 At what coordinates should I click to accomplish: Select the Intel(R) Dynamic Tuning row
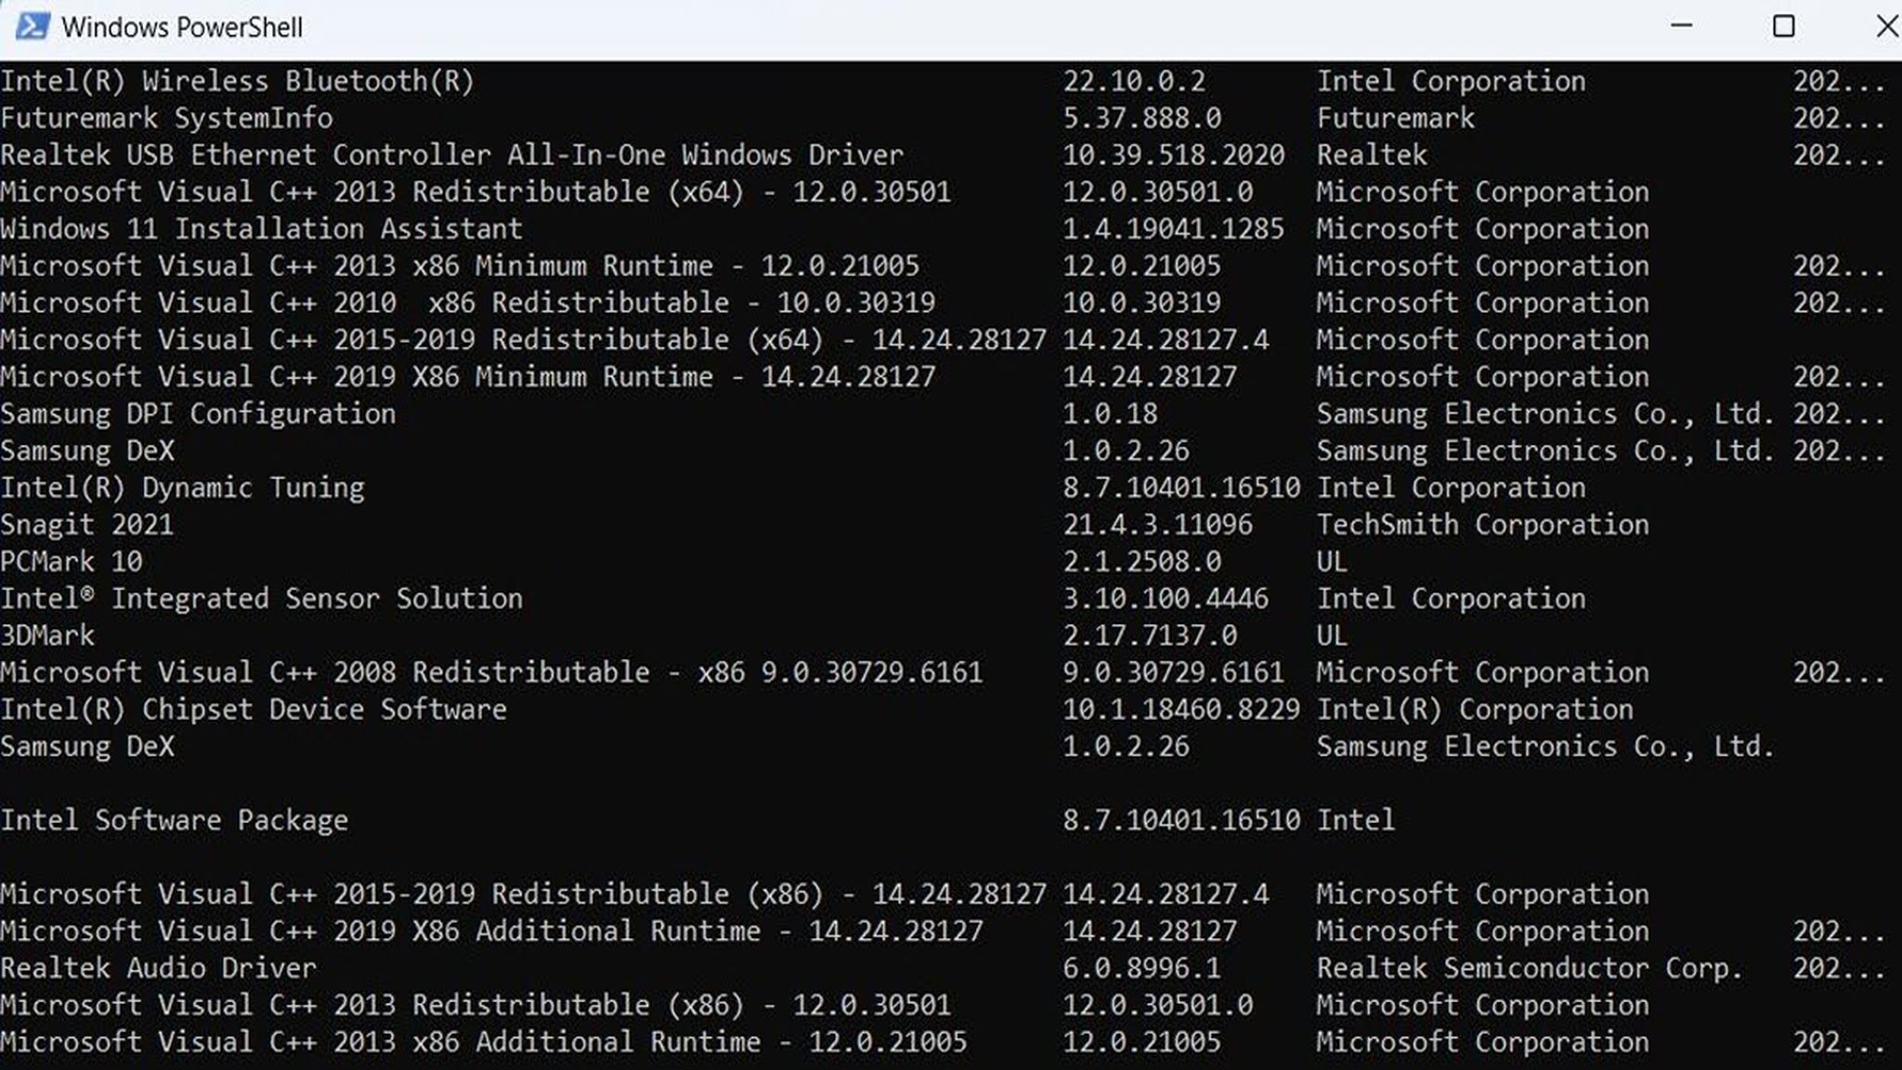[x=181, y=487]
